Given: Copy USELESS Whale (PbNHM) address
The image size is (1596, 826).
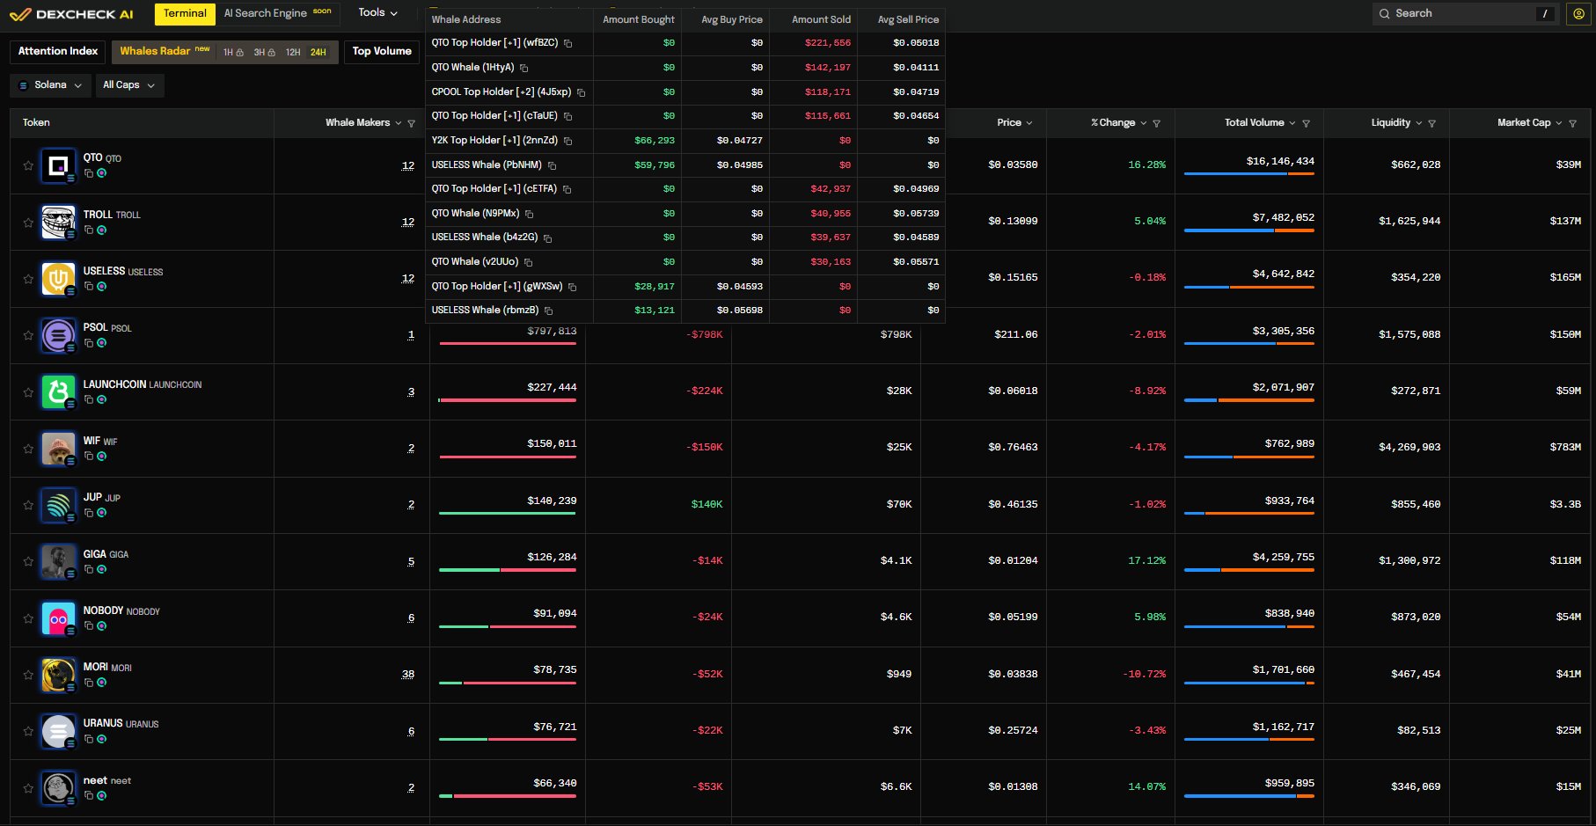Looking at the screenshot, I should click(x=553, y=165).
